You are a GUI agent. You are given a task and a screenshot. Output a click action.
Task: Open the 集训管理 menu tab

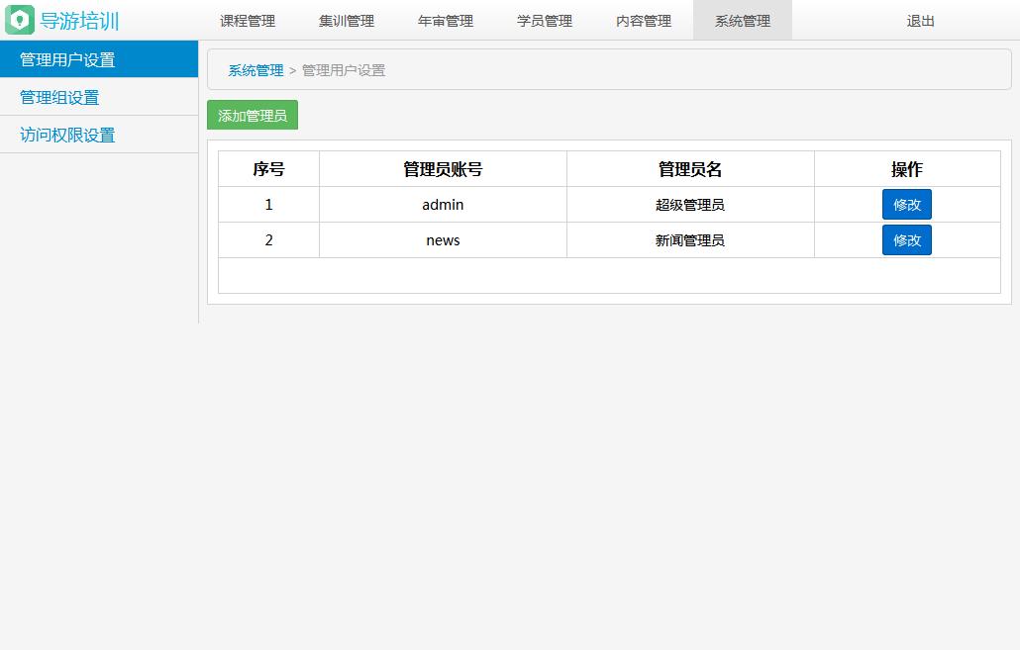346,20
